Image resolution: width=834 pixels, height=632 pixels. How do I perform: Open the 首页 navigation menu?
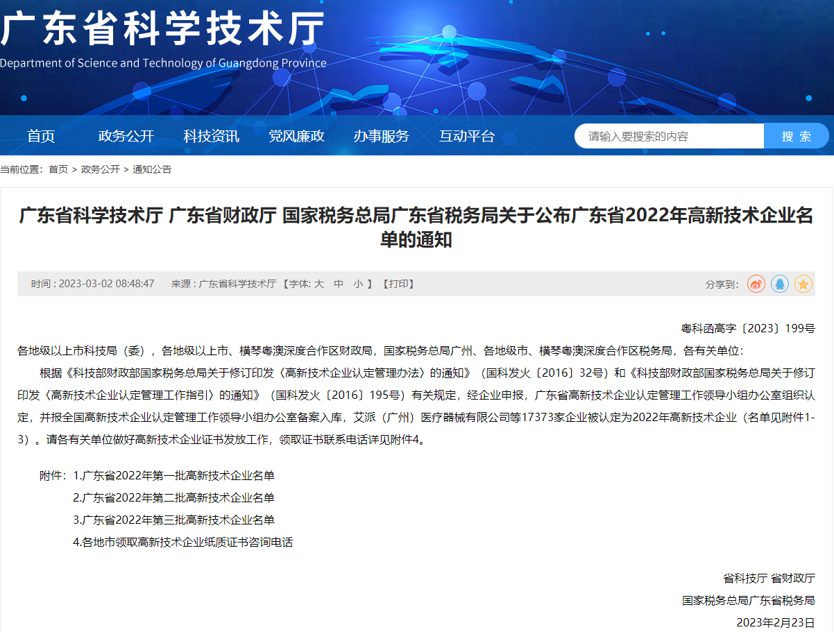[x=41, y=136]
